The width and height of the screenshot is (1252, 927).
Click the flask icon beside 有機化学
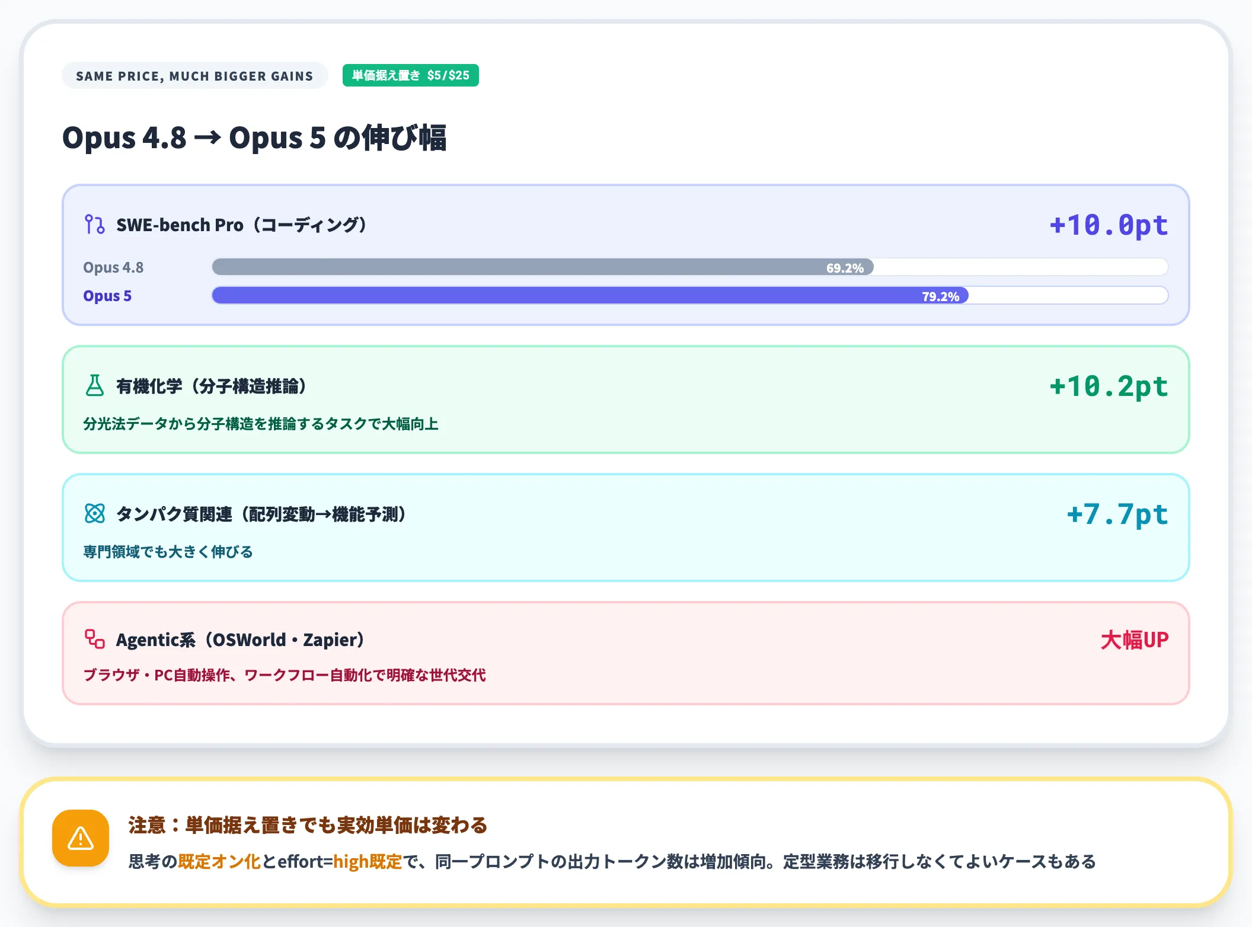click(x=95, y=385)
